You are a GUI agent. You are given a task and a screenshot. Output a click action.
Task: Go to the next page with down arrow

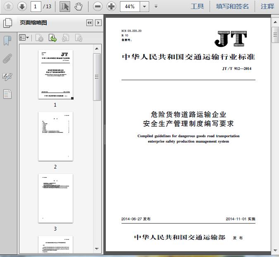click(21, 6)
